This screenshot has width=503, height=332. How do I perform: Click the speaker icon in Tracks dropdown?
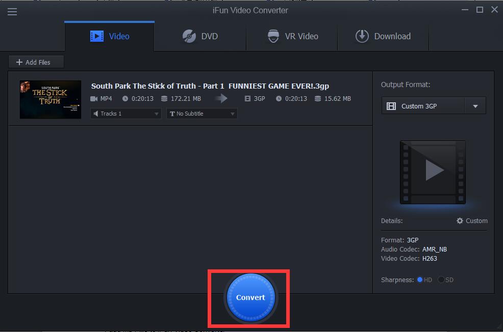point(95,114)
